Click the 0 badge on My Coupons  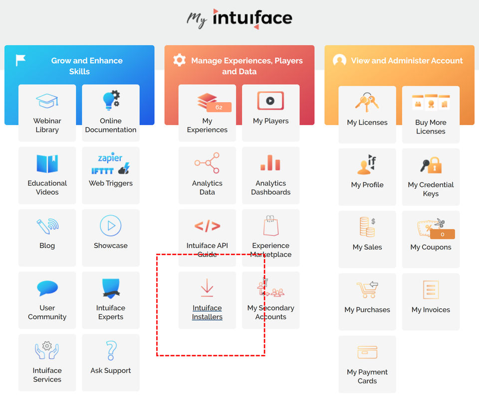(443, 234)
